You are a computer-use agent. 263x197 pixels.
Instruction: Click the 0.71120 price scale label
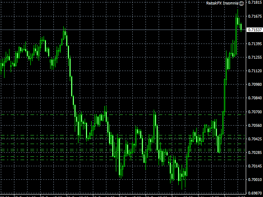click(255, 71)
